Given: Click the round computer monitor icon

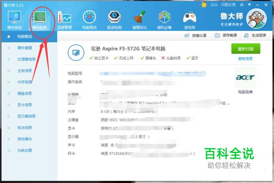Looking at the screenshot, I should pos(76,53).
